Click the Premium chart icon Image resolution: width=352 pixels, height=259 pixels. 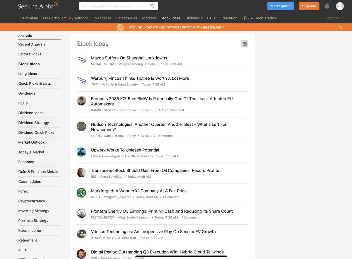coord(20,18)
